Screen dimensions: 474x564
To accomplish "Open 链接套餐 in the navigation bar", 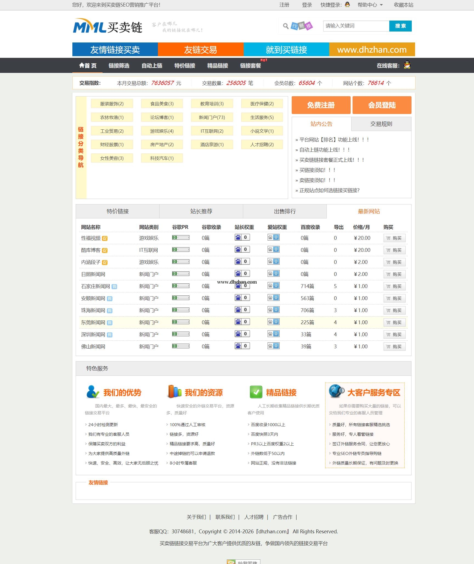I will (x=250, y=65).
